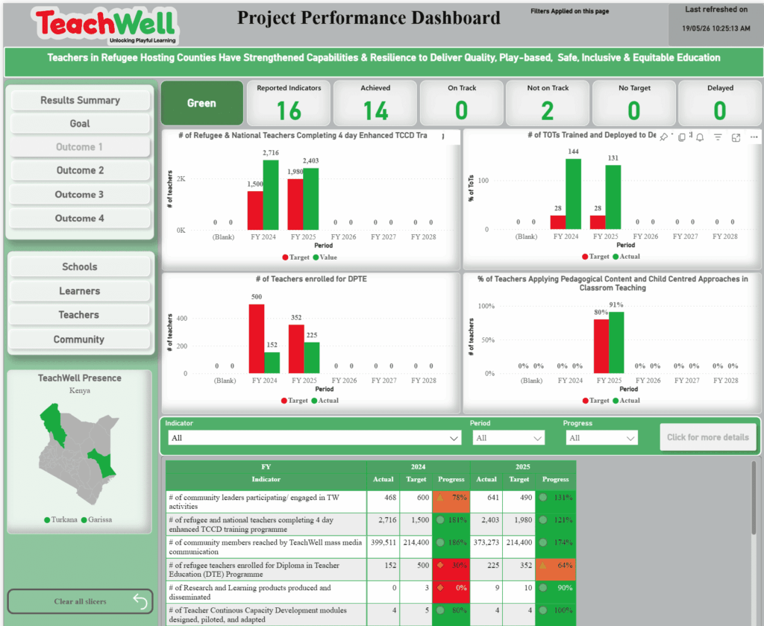The image size is (764, 626).
Task: Toggle Actual legend in DPTE enrolled chart
Action: (325, 401)
